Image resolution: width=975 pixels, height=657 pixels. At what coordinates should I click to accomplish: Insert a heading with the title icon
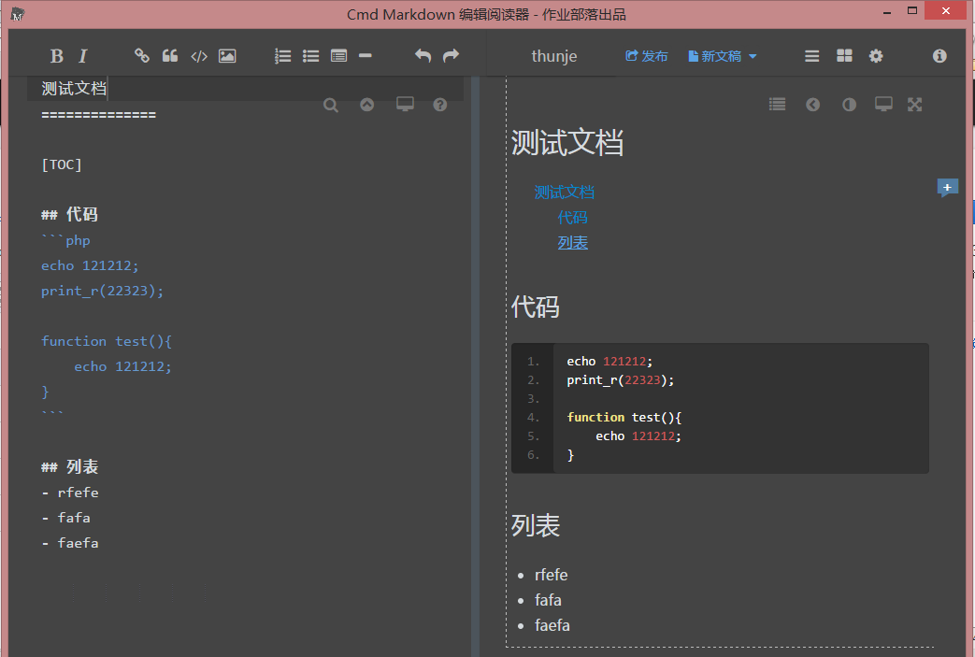pyautogui.click(x=339, y=56)
